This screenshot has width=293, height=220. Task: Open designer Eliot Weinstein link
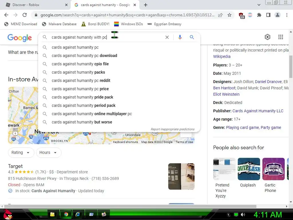click(x=226, y=94)
